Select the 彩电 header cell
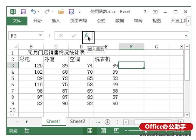This screenshot has width=196, height=140. [31, 59]
